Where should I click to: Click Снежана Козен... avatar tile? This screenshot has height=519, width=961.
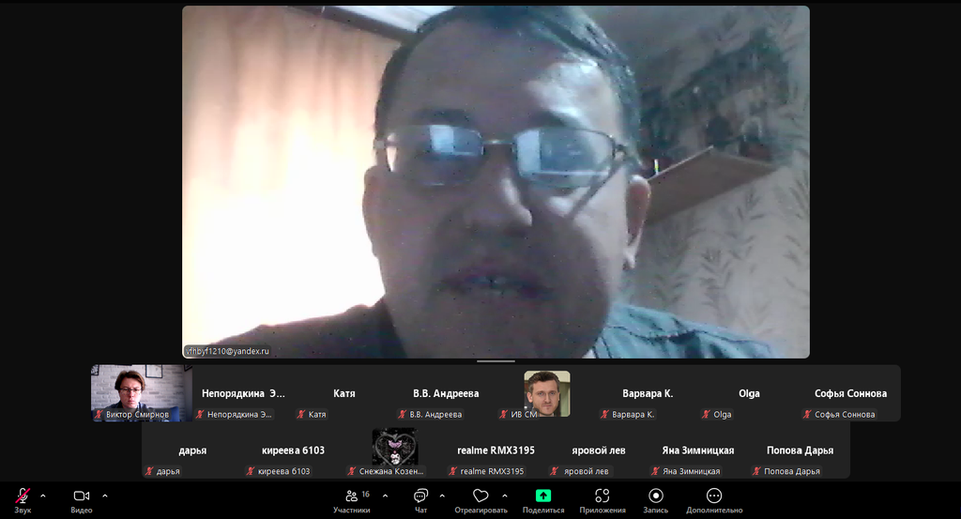(x=394, y=450)
